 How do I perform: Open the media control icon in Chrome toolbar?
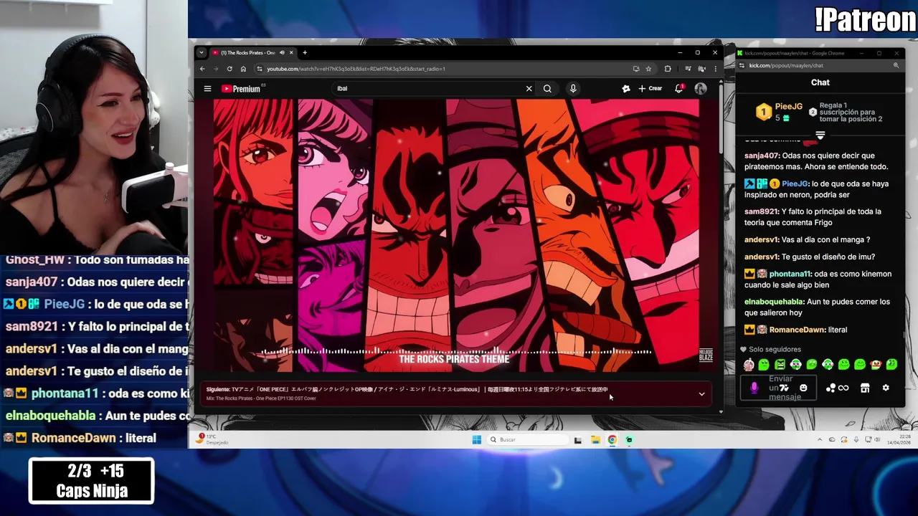[x=688, y=69]
